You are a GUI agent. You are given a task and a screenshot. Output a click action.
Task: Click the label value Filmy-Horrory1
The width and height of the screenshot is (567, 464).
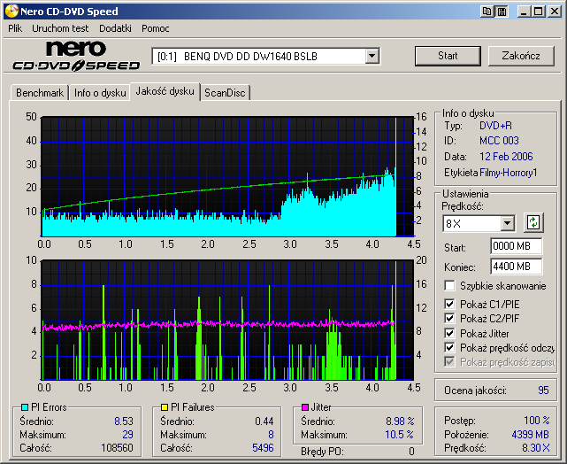point(508,173)
